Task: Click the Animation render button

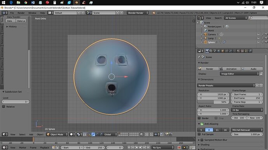Action: pyautogui.click(x=230, y=69)
